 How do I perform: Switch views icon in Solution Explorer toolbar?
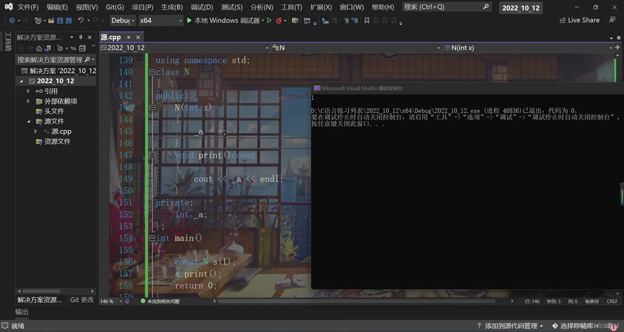pyautogui.click(x=49, y=48)
